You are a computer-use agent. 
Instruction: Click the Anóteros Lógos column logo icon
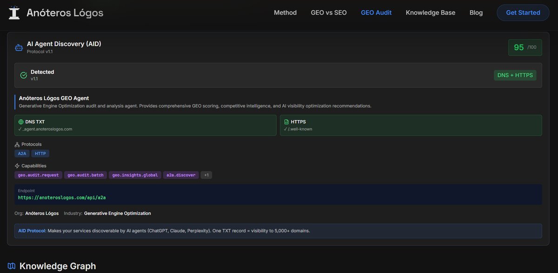point(14,13)
